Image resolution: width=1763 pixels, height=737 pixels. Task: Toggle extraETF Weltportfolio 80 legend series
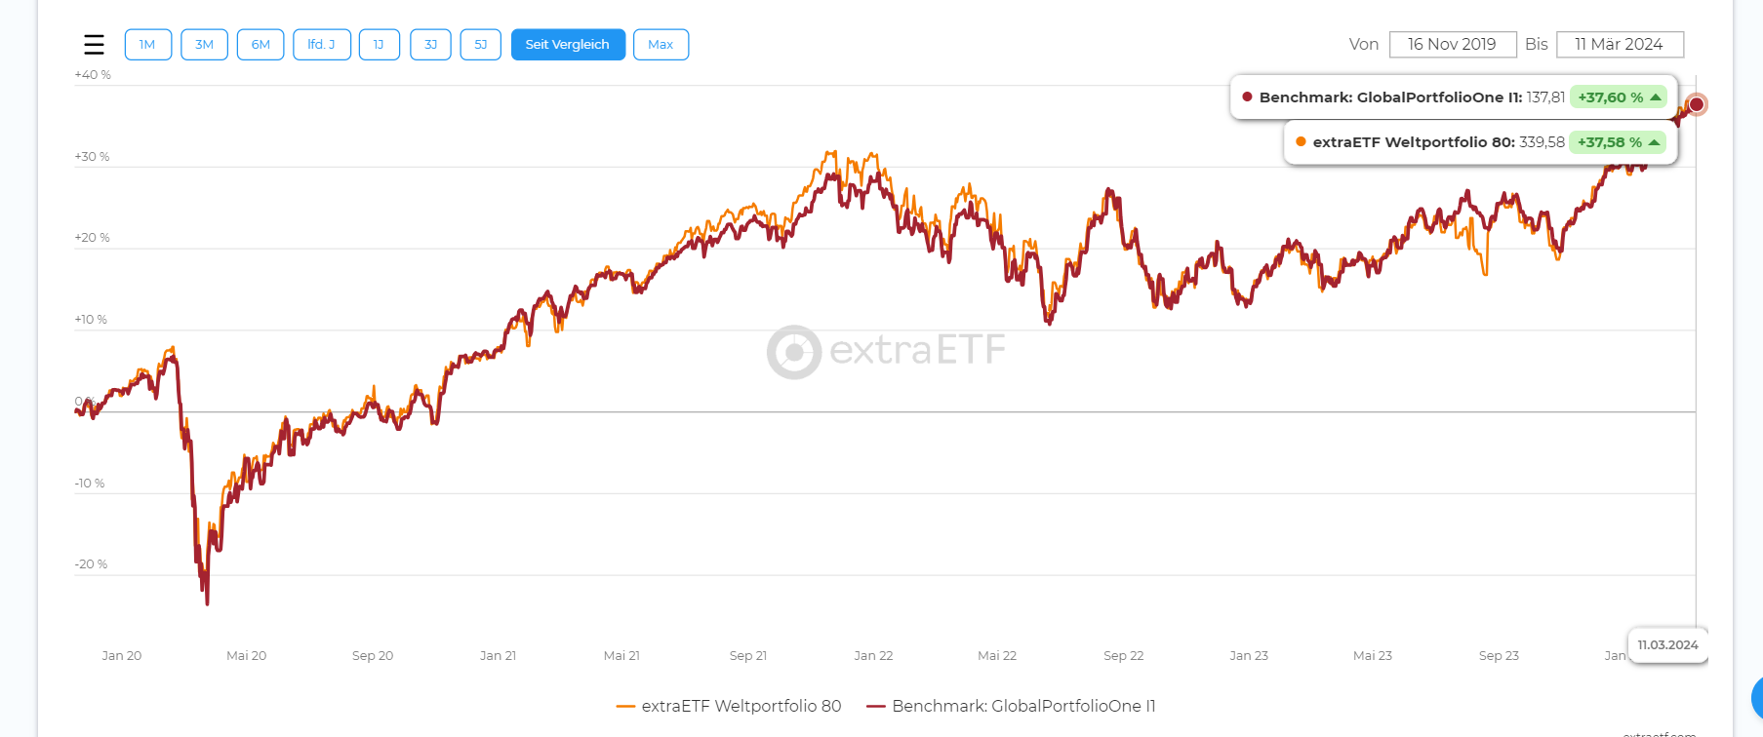729,706
